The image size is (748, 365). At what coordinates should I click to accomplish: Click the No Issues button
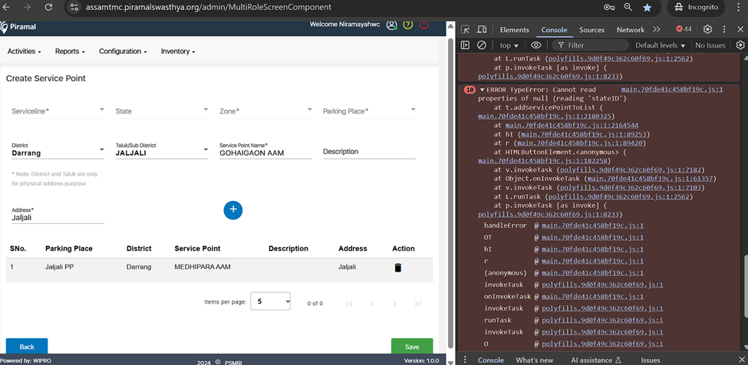click(710, 45)
